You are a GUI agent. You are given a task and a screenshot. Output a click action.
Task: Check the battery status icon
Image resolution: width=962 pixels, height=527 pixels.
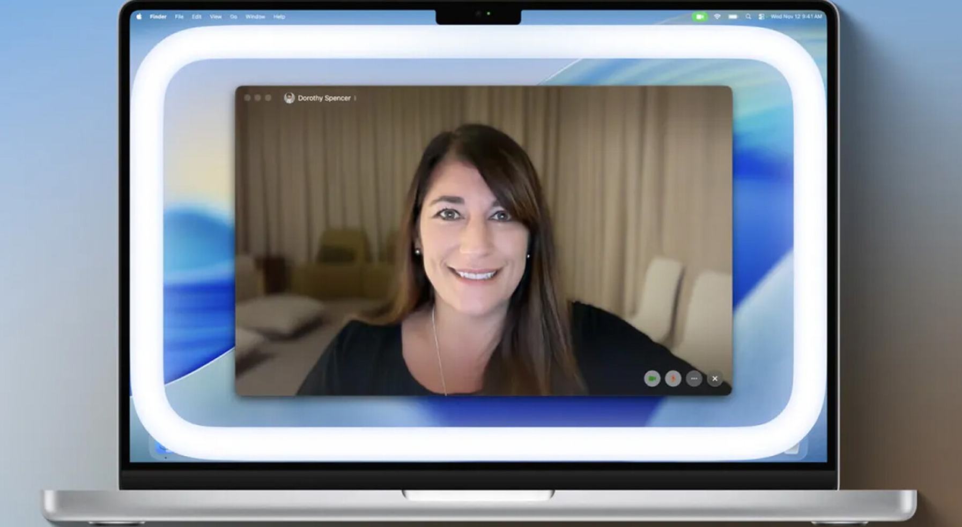click(732, 17)
